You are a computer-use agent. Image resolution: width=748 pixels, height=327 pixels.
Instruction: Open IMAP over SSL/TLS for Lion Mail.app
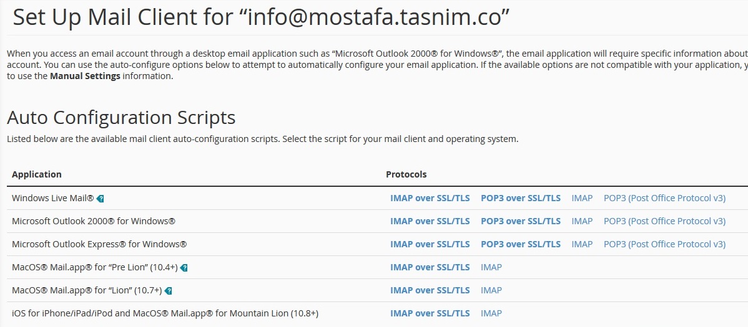click(430, 290)
